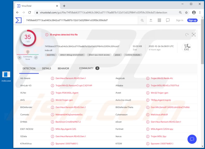Click the alert icon next to 35 engines detected

point(47,35)
